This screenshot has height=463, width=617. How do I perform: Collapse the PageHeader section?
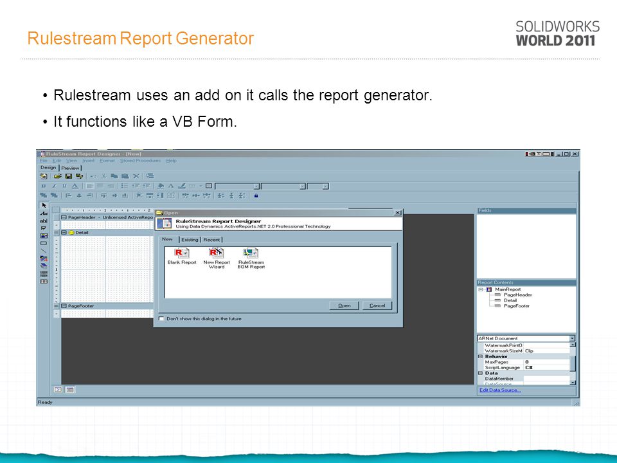pos(64,217)
